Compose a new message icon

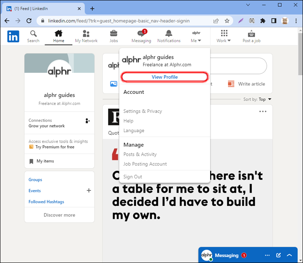[278, 255]
